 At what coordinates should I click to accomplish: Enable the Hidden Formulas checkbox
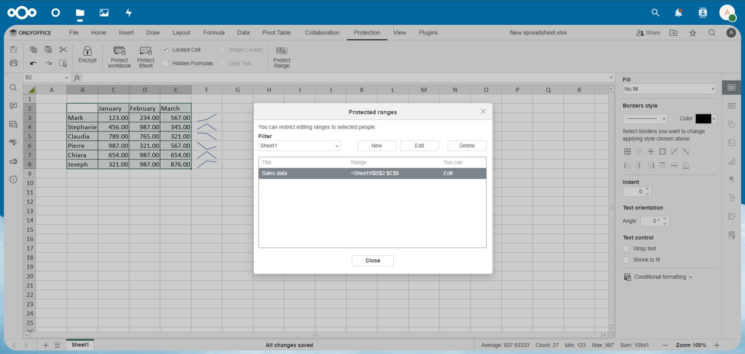click(165, 64)
